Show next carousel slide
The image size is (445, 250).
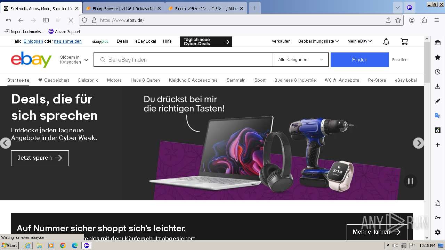pyautogui.click(x=419, y=143)
